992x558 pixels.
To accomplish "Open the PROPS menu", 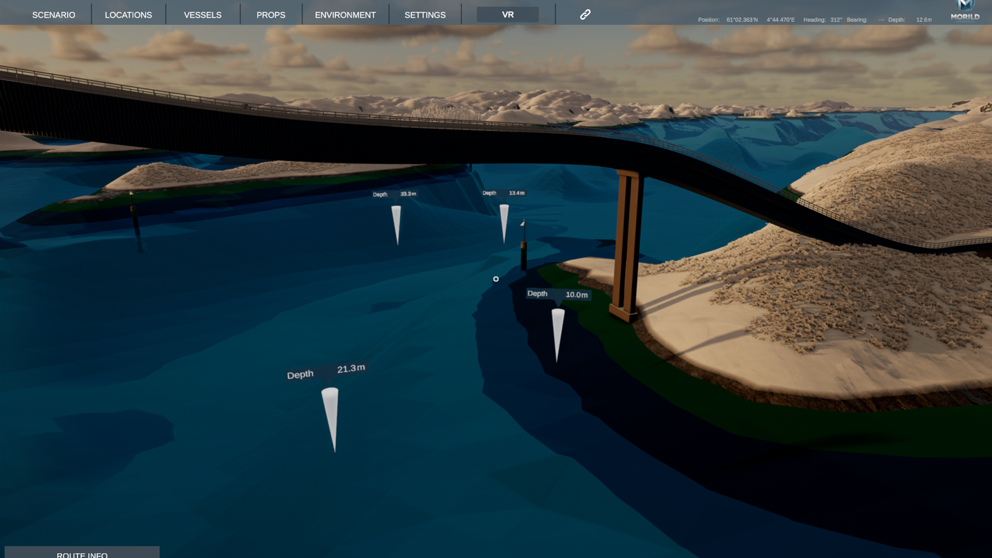I will [271, 15].
